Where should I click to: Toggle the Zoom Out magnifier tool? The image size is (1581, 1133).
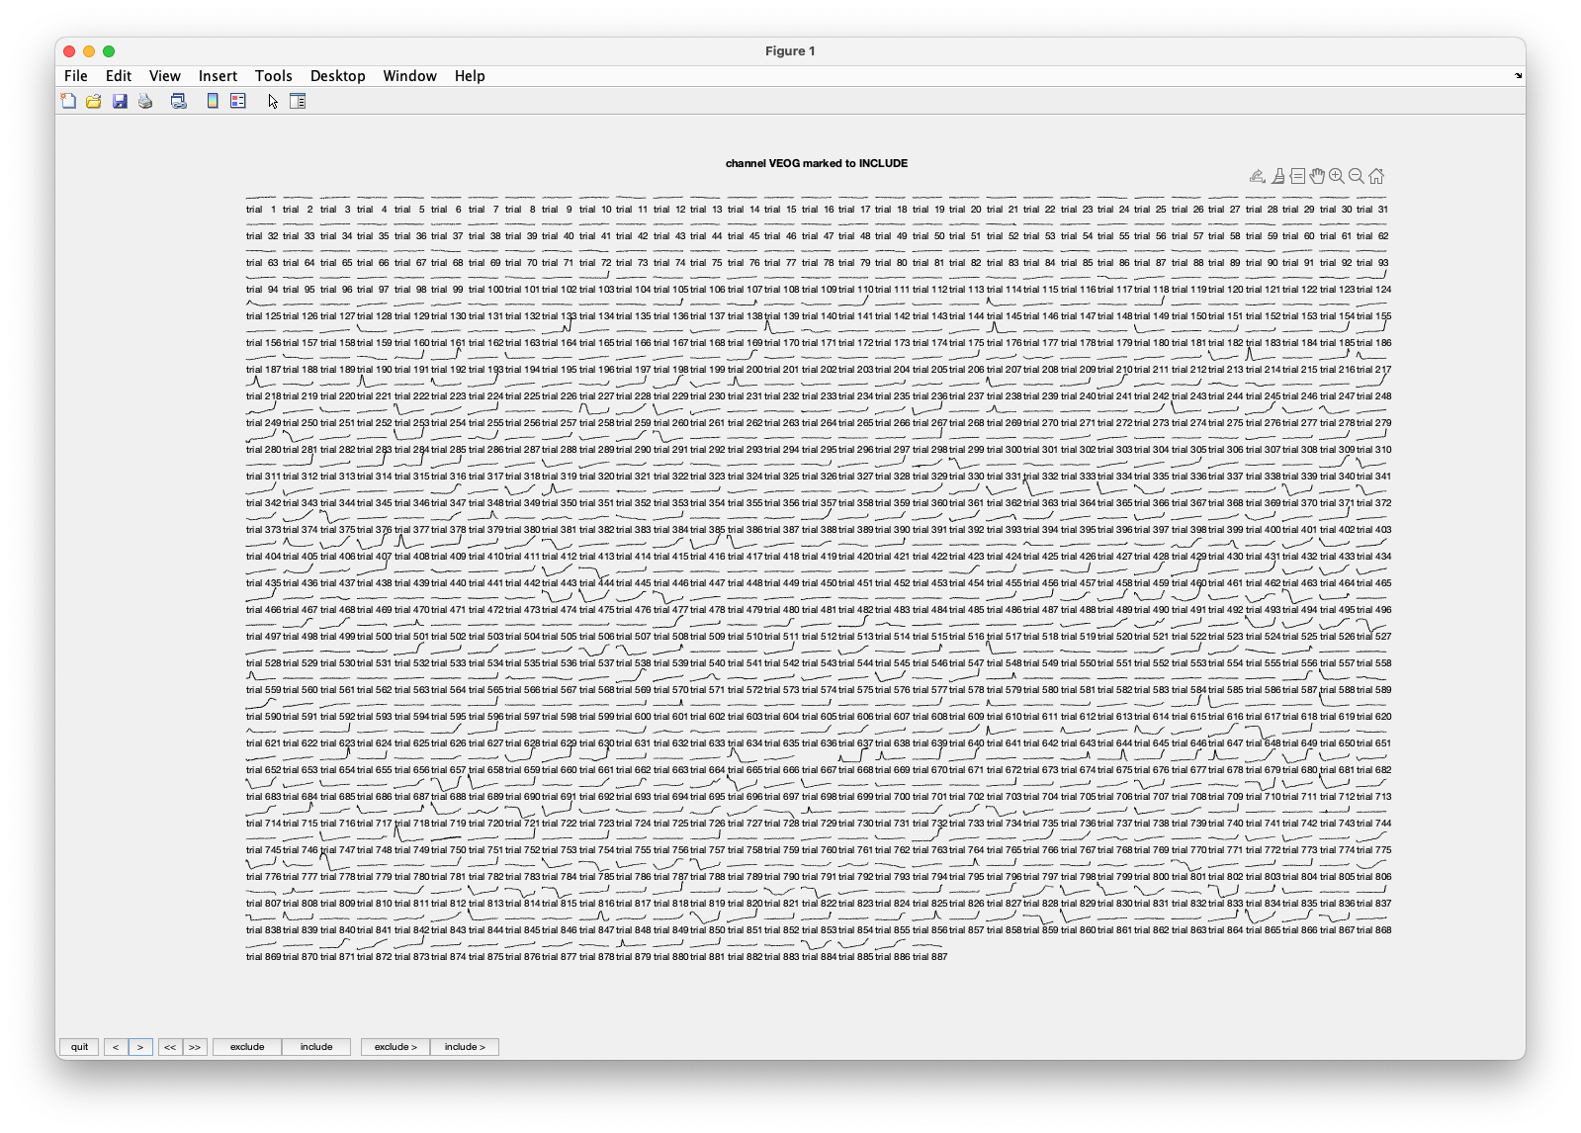(1357, 176)
